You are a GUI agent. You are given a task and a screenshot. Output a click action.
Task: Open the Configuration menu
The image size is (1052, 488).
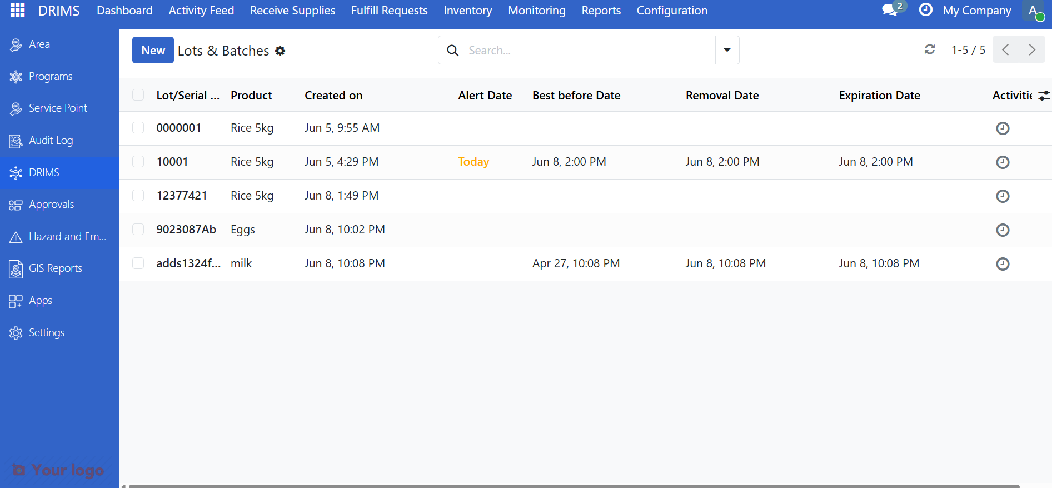[672, 11]
